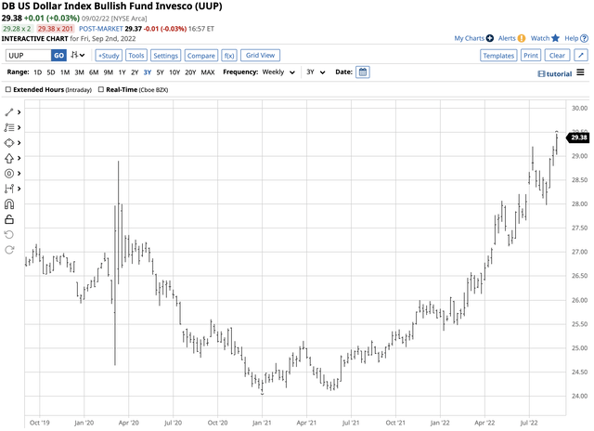Select the 1D range
The height and width of the screenshot is (431, 594).
37,72
